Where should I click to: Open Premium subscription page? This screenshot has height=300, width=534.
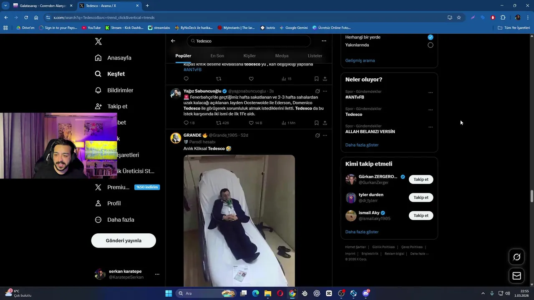(127, 187)
